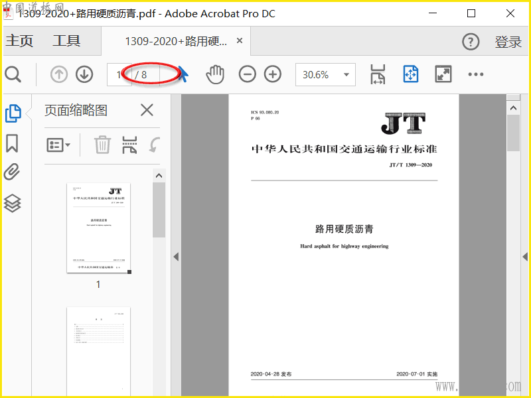
Task: Click the delete pages trash icon
Action: (x=102, y=145)
